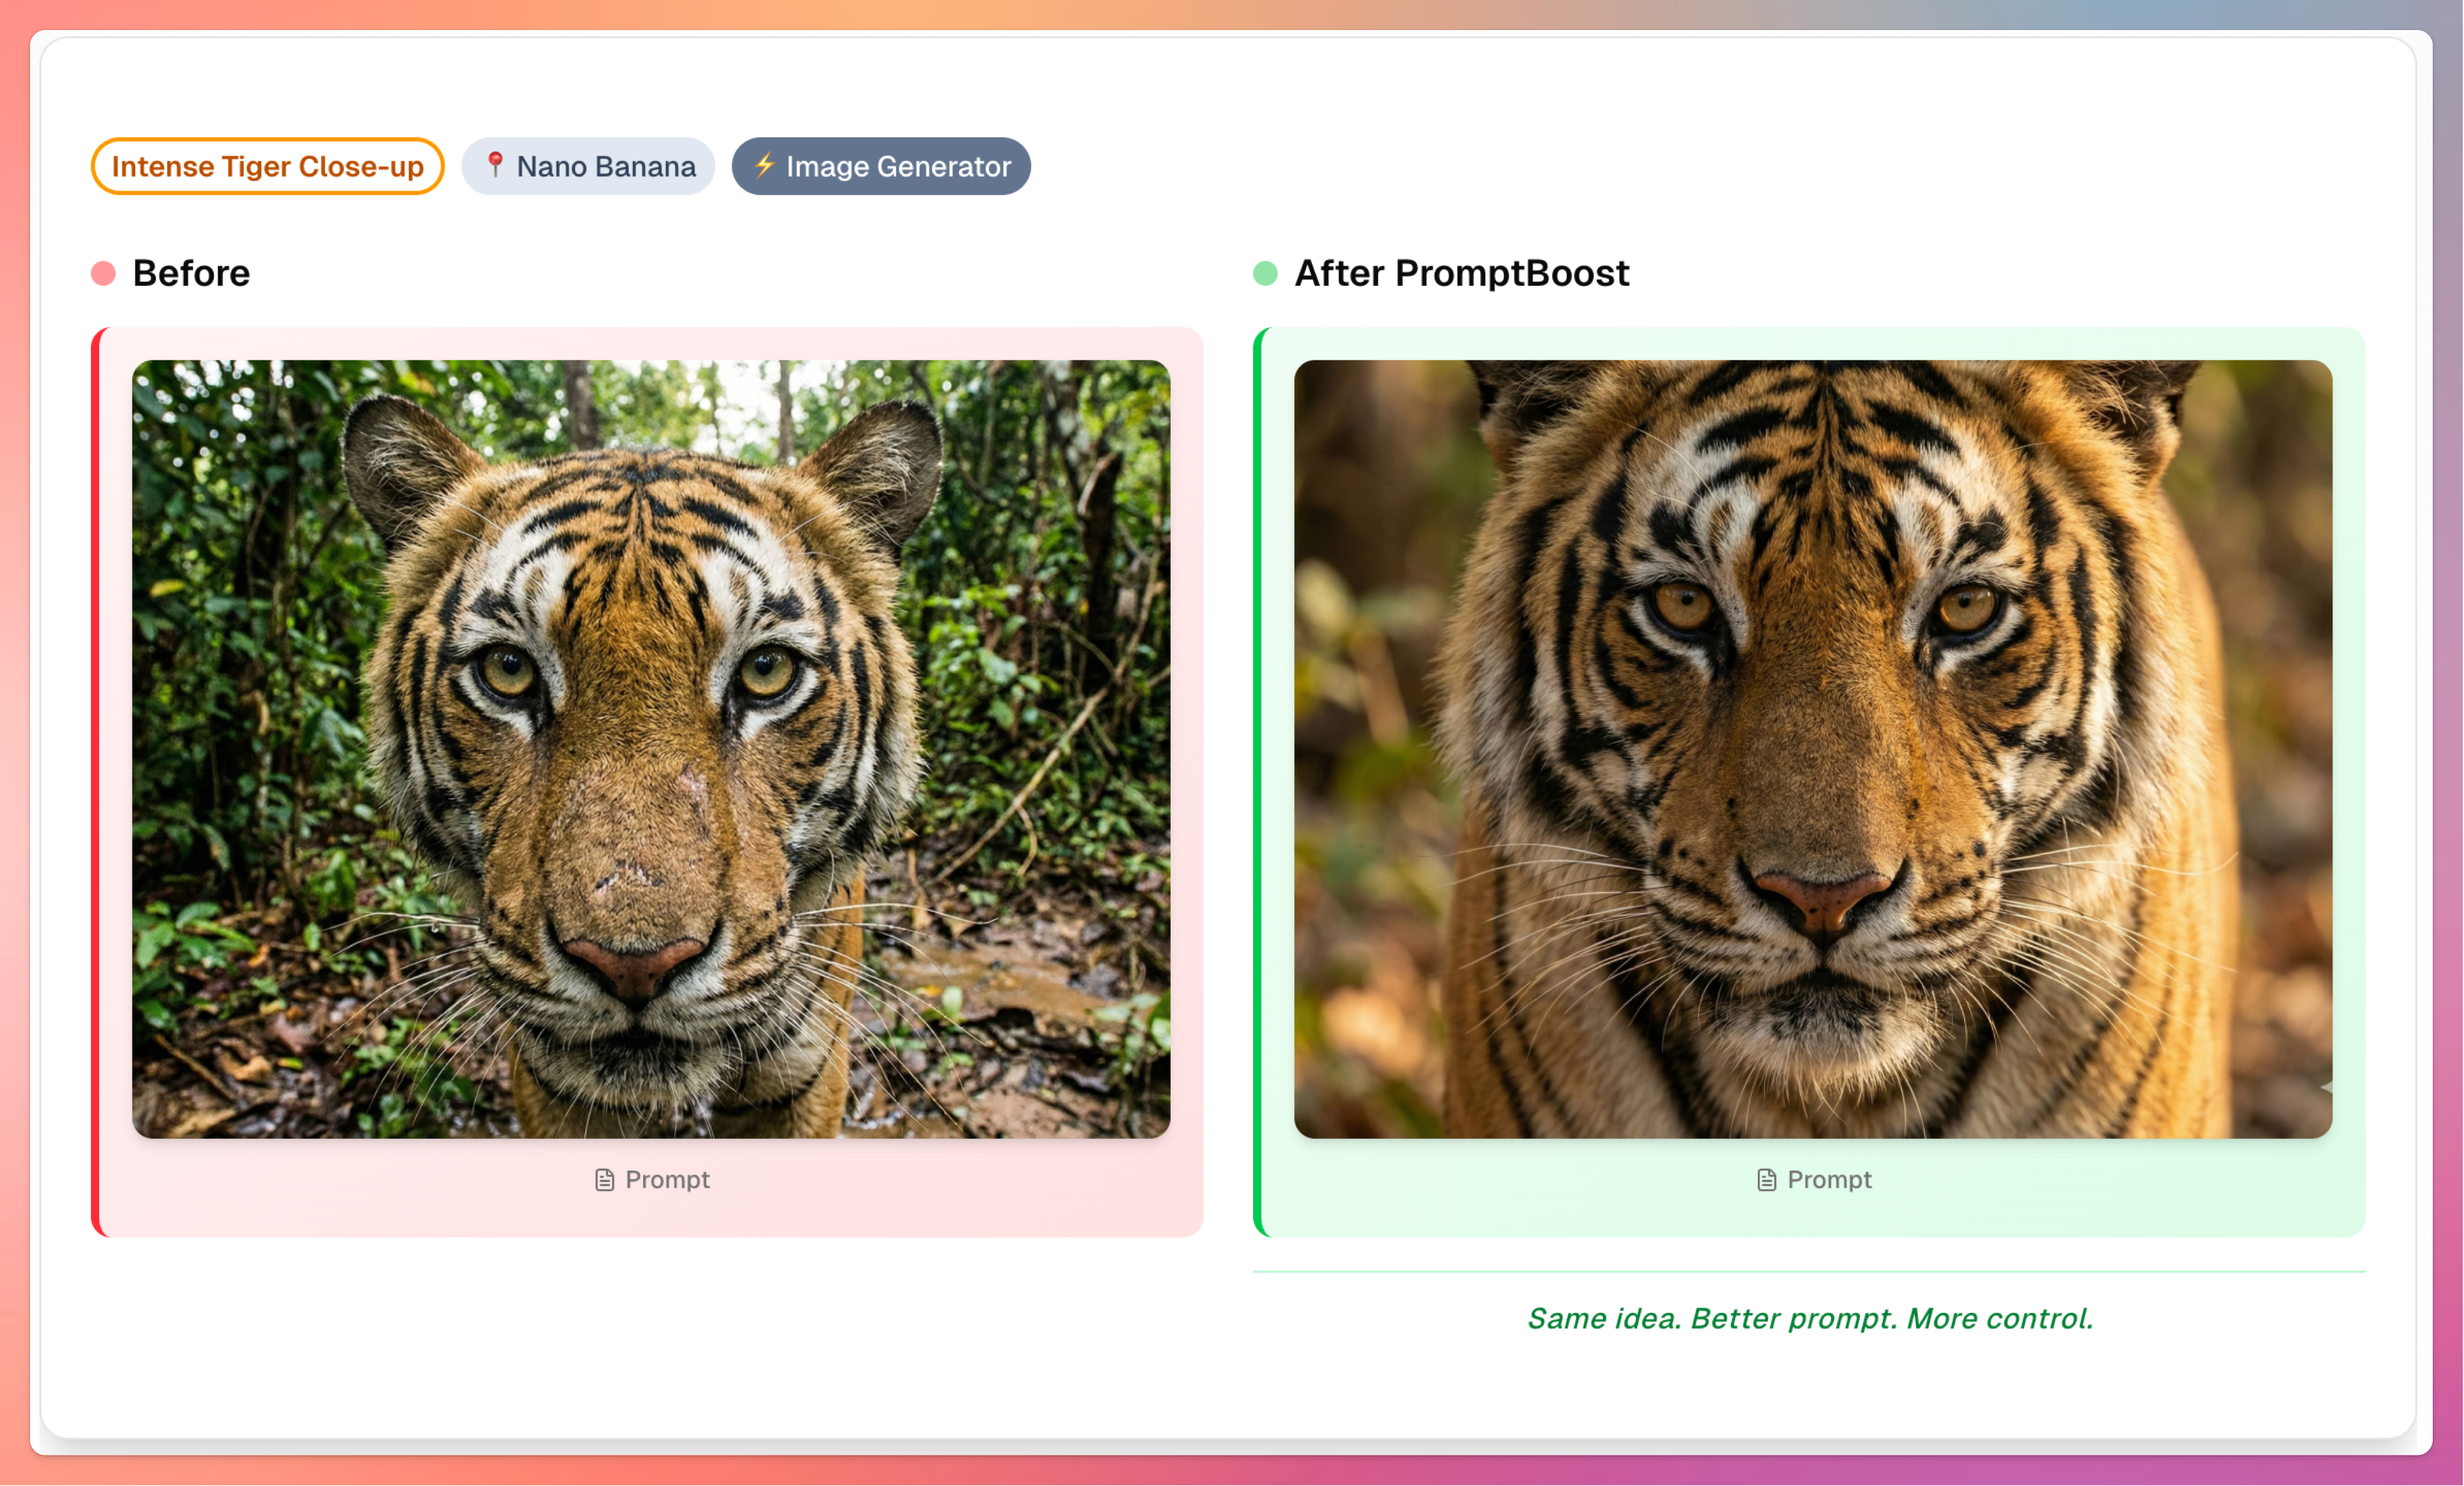
Task: Click the red dot next to the Before heading
Action: click(x=103, y=273)
